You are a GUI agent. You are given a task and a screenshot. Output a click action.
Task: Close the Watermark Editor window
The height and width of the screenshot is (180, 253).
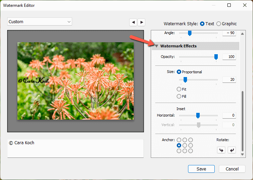(x=244, y=5)
